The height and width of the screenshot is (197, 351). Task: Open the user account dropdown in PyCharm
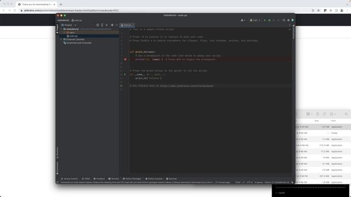coord(243,20)
